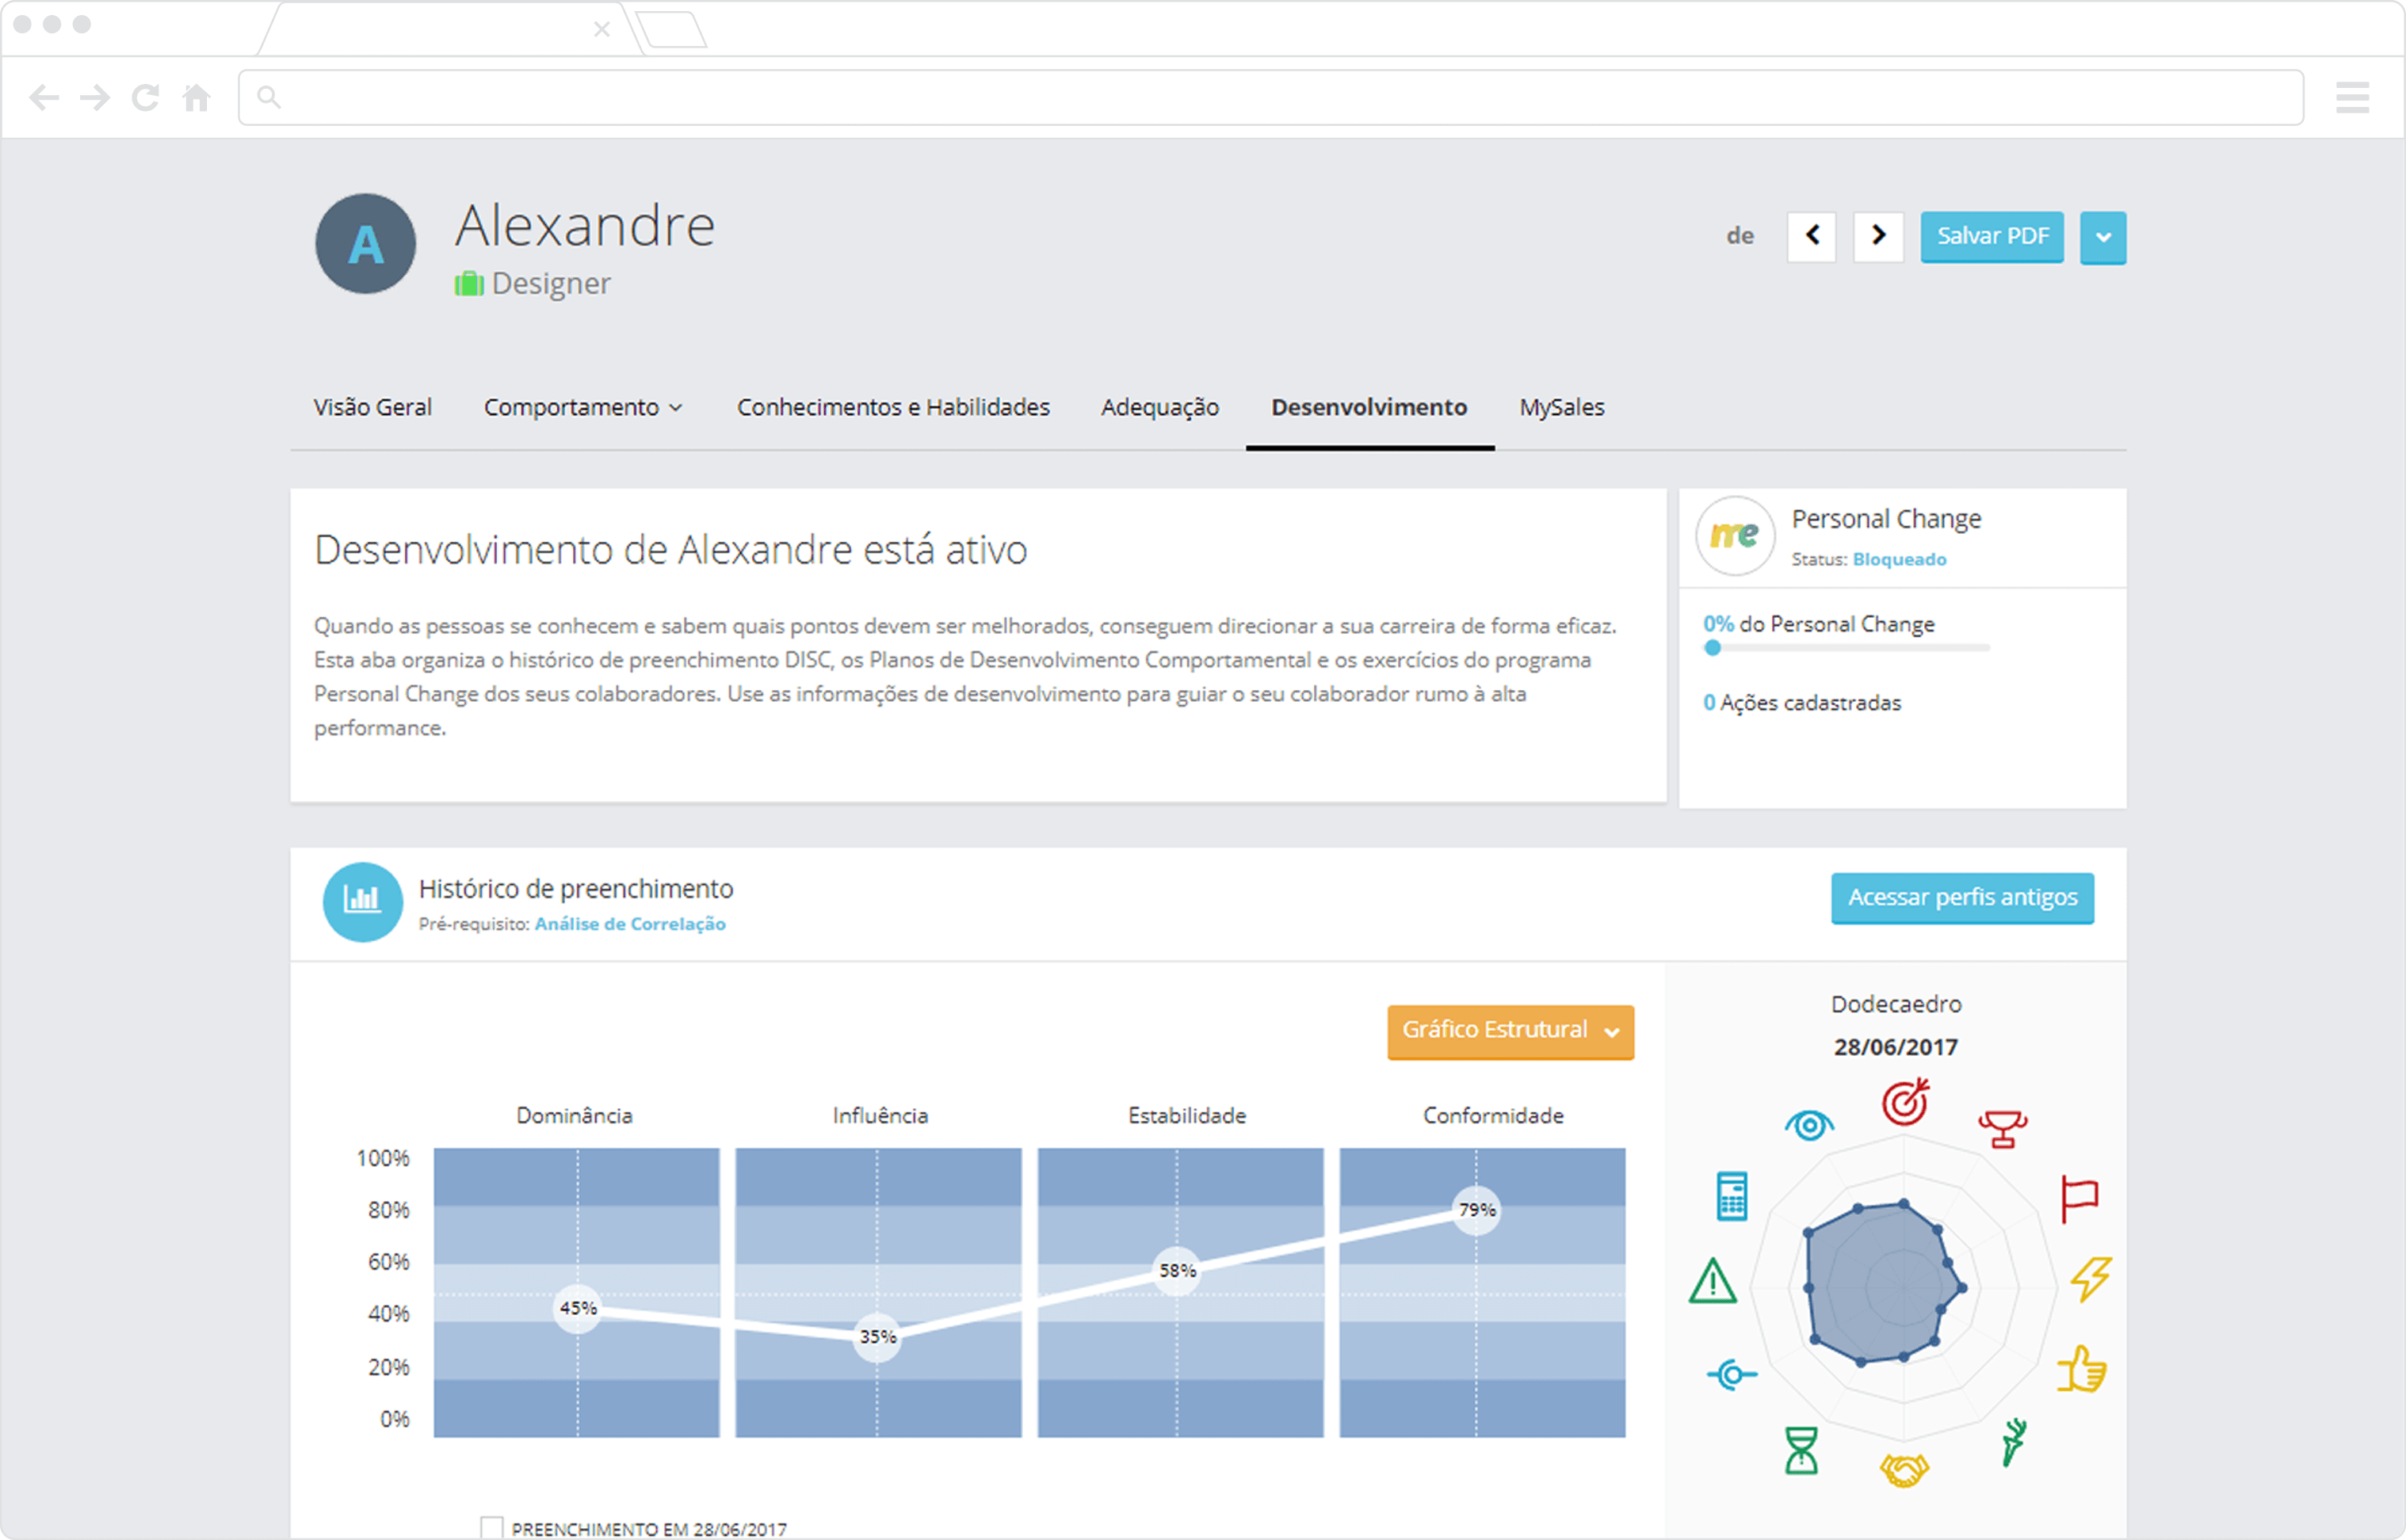Switch to Visão Geral tab

pos(372,407)
